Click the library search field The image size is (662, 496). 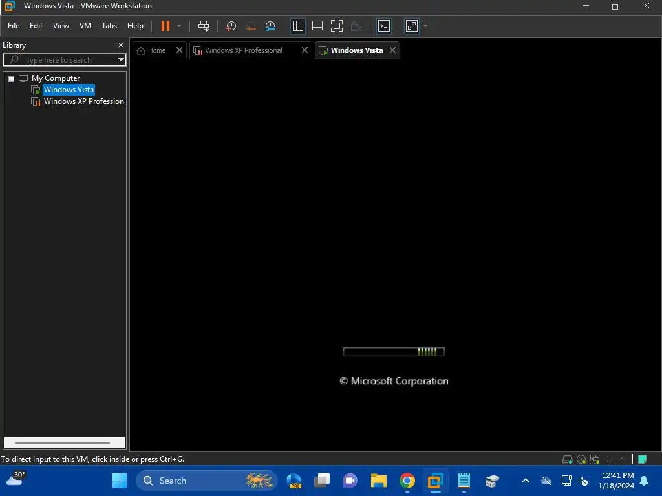coord(64,60)
